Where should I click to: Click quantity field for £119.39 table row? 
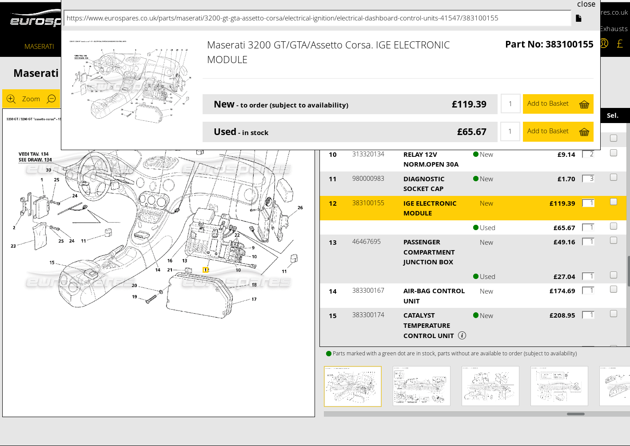pos(588,203)
